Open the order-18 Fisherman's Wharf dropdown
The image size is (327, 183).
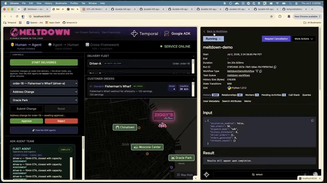44,83
